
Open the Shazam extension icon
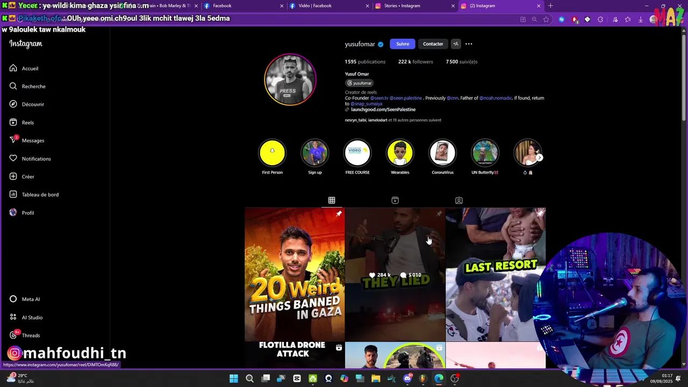(x=561, y=19)
